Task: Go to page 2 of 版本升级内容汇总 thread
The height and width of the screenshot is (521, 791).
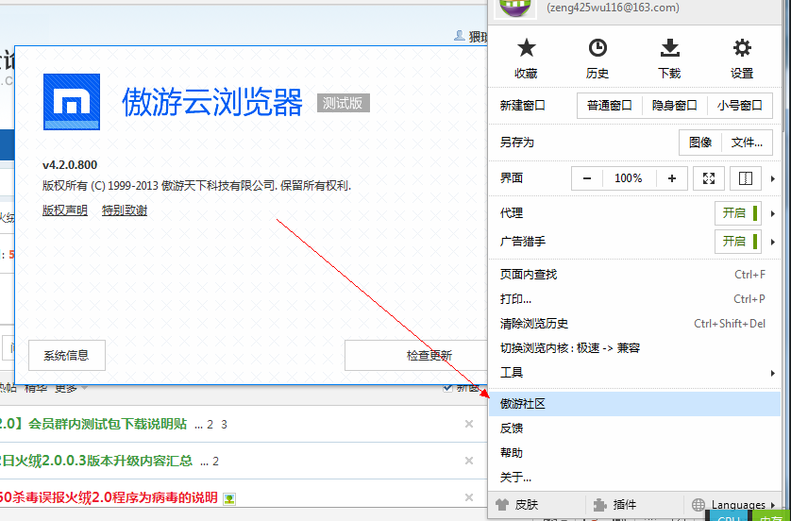Action: click(215, 462)
